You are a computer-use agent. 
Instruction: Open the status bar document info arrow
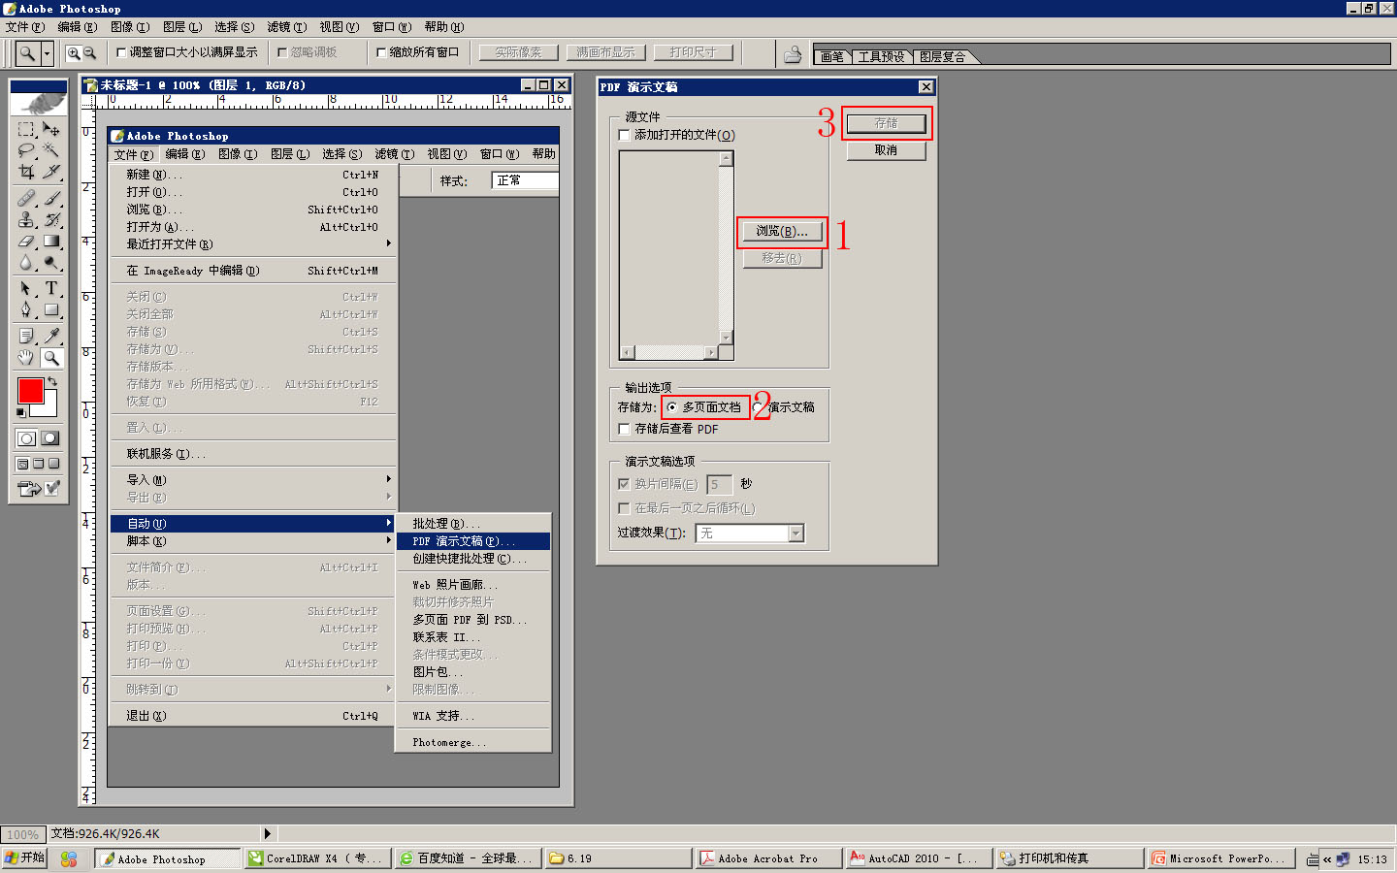[x=268, y=833]
